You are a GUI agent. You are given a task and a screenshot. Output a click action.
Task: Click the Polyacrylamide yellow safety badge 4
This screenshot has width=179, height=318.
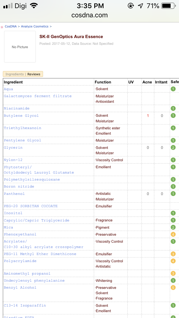(173, 261)
